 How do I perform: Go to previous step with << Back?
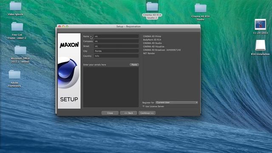(x=128, y=113)
